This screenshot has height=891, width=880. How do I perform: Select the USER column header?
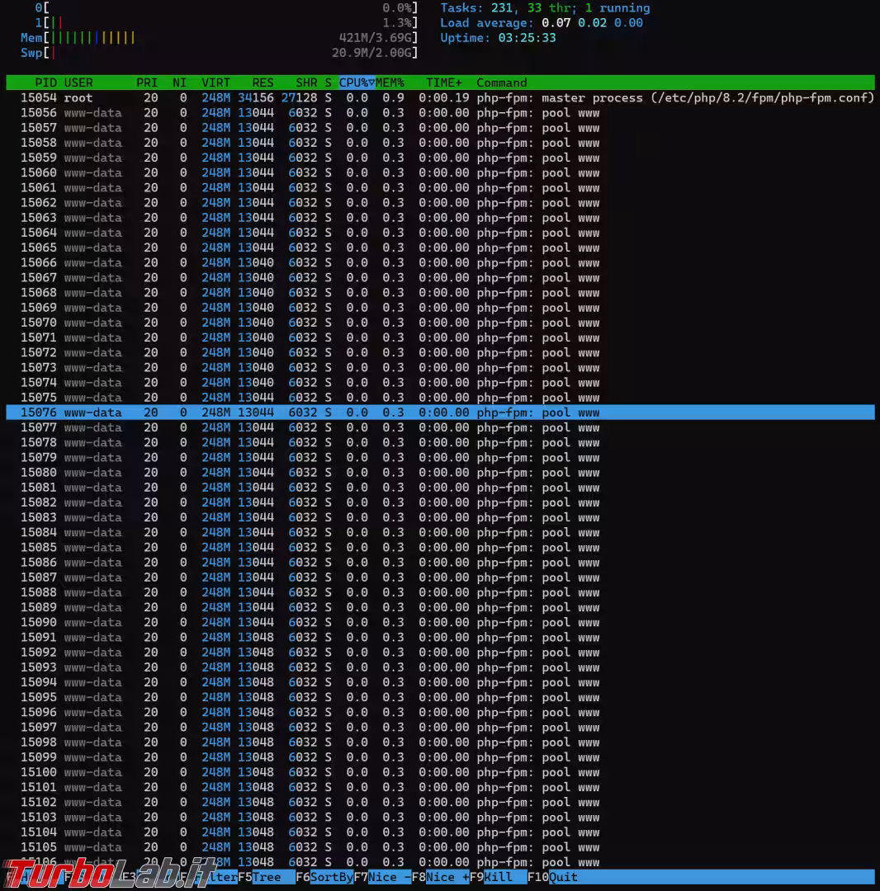pyautogui.click(x=78, y=82)
